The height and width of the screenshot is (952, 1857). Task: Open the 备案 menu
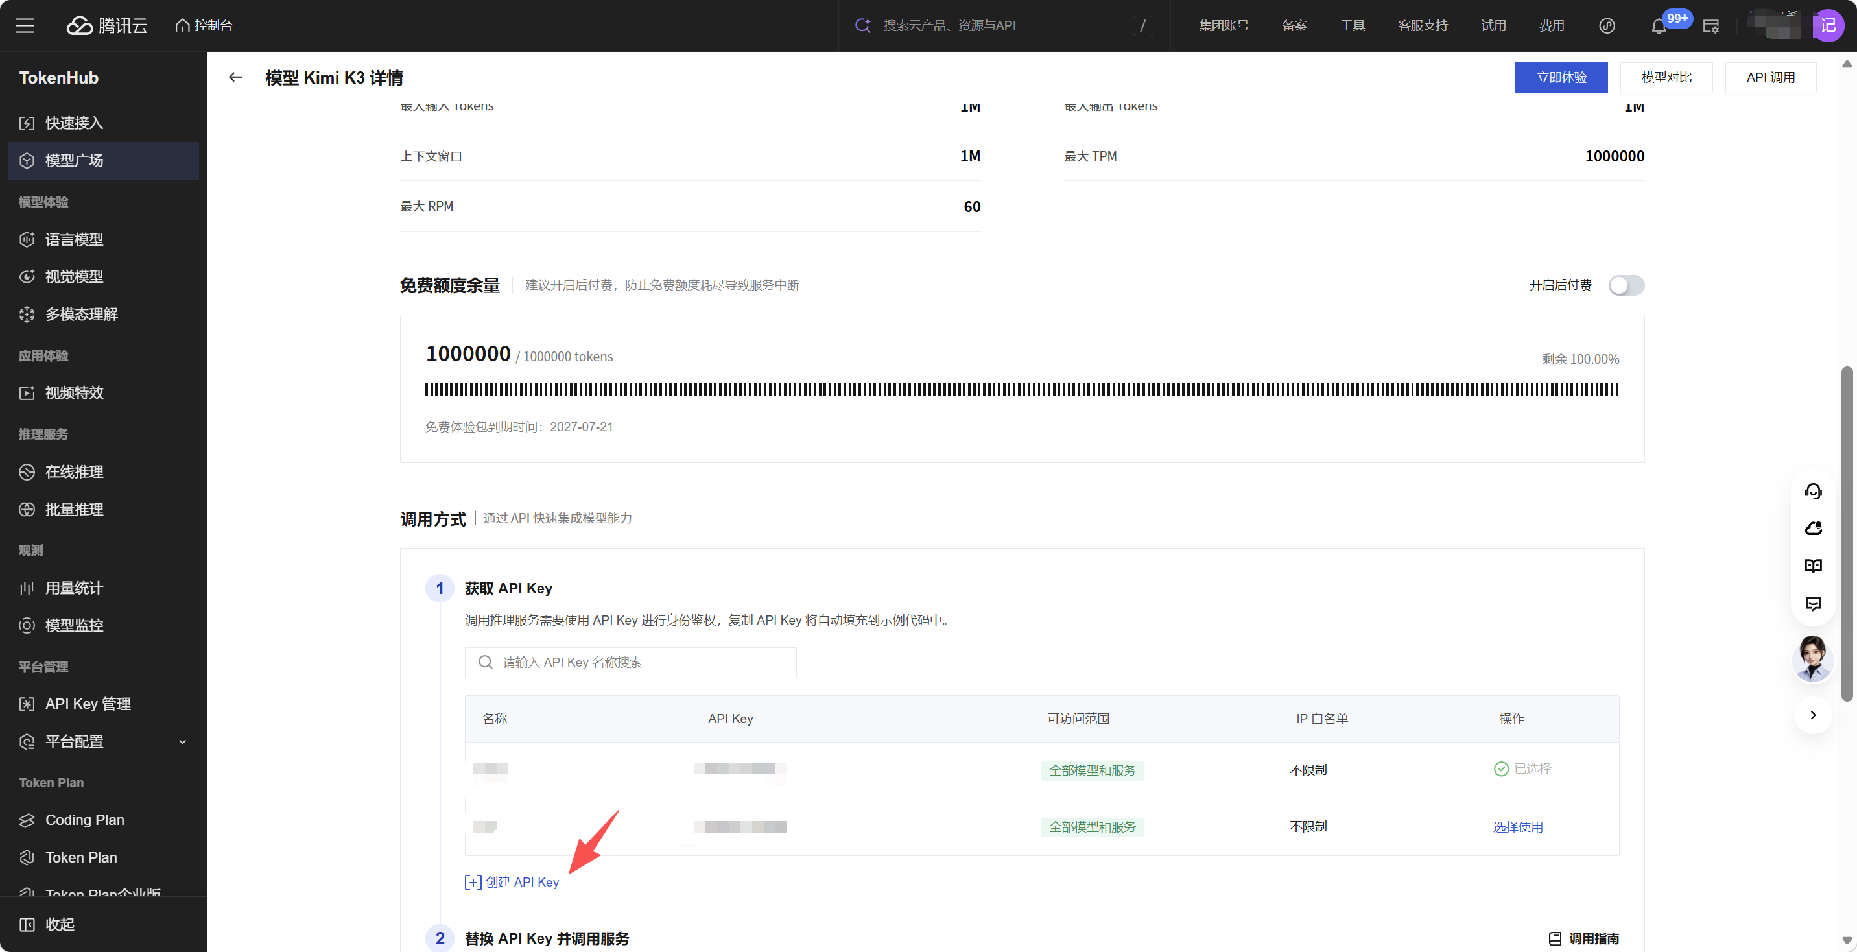click(x=1294, y=26)
